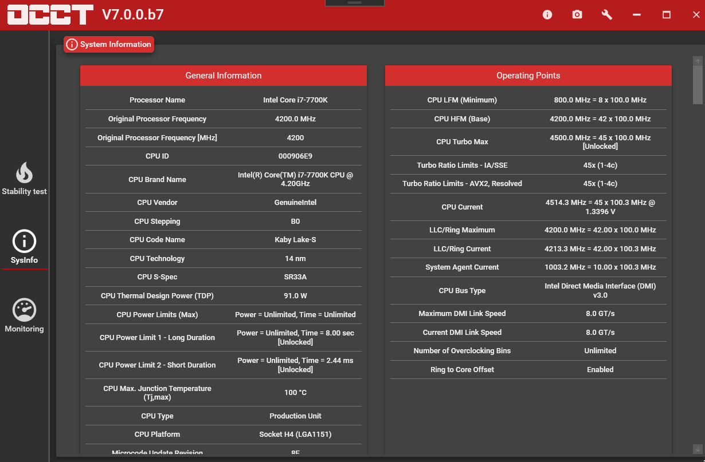
Task: Select the SR33A S-Spec value
Action: [295, 277]
